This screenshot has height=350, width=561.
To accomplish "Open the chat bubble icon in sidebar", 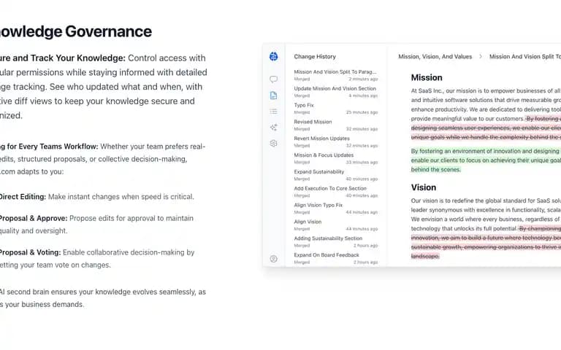I will tap(273, 79).
